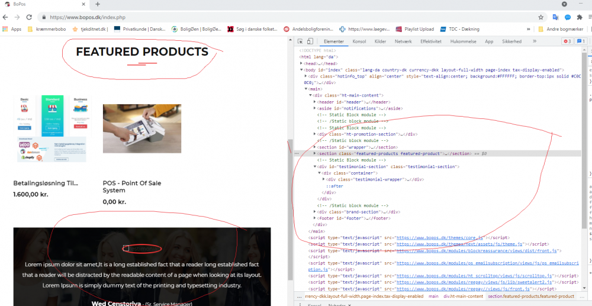Screen dimensions: 592x306
Task: Activate the inspect element picker tool
Action: coord(301,41)
